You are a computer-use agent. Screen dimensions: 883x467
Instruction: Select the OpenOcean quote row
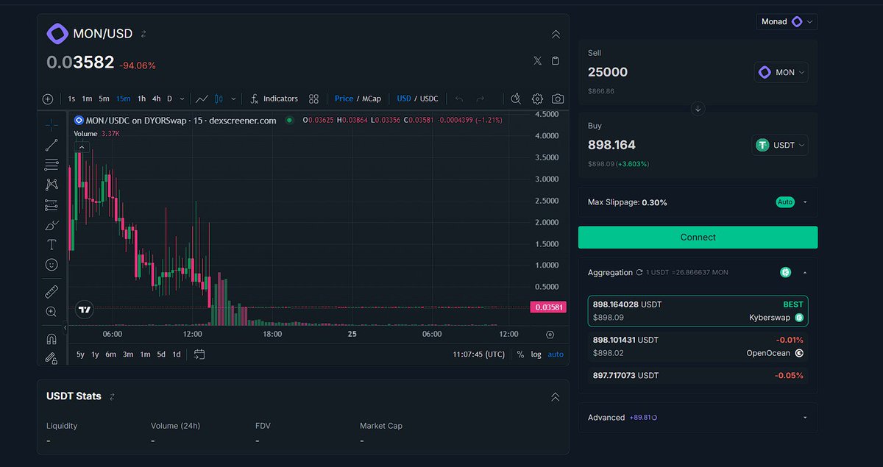(698, 346)
